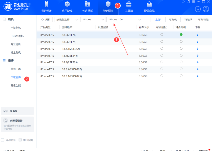Download firmware 18.4(22E239) arrow icon
This screenshot has width=213, height=151.
(x=198, y=62)
